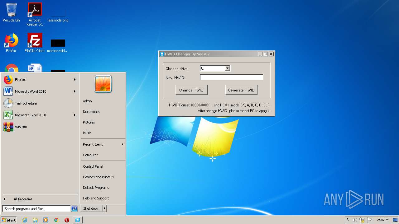The width and height of the screenshot is (399, 224).
Task: Launch Task Scheduler from Start menu
Action: pos(40,103)
